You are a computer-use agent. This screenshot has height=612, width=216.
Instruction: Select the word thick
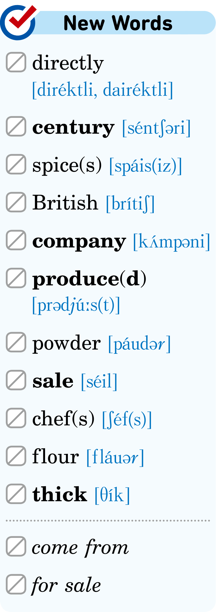click(60, 494)
